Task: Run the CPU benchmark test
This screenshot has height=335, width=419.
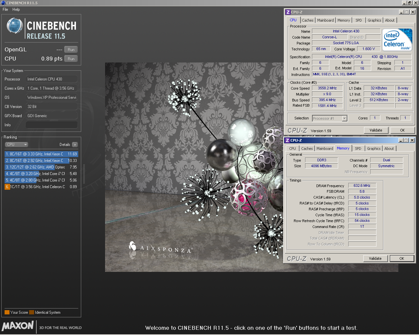Action: pyautogui.click(x=71, y=59)
